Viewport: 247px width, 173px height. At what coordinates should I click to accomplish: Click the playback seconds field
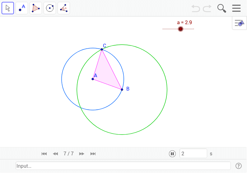pyautogui.click(x=193, y=153)
